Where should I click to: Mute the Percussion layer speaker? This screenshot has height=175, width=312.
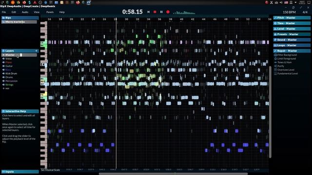click(x=3, y=81)
